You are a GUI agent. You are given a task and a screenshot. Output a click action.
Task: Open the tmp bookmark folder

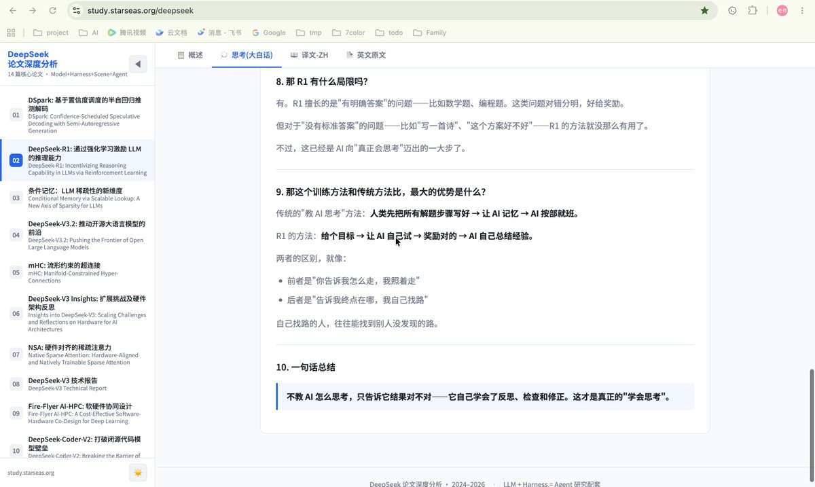point(309,33)
